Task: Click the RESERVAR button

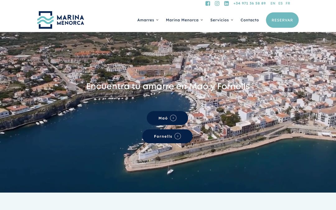Action: 282,20
